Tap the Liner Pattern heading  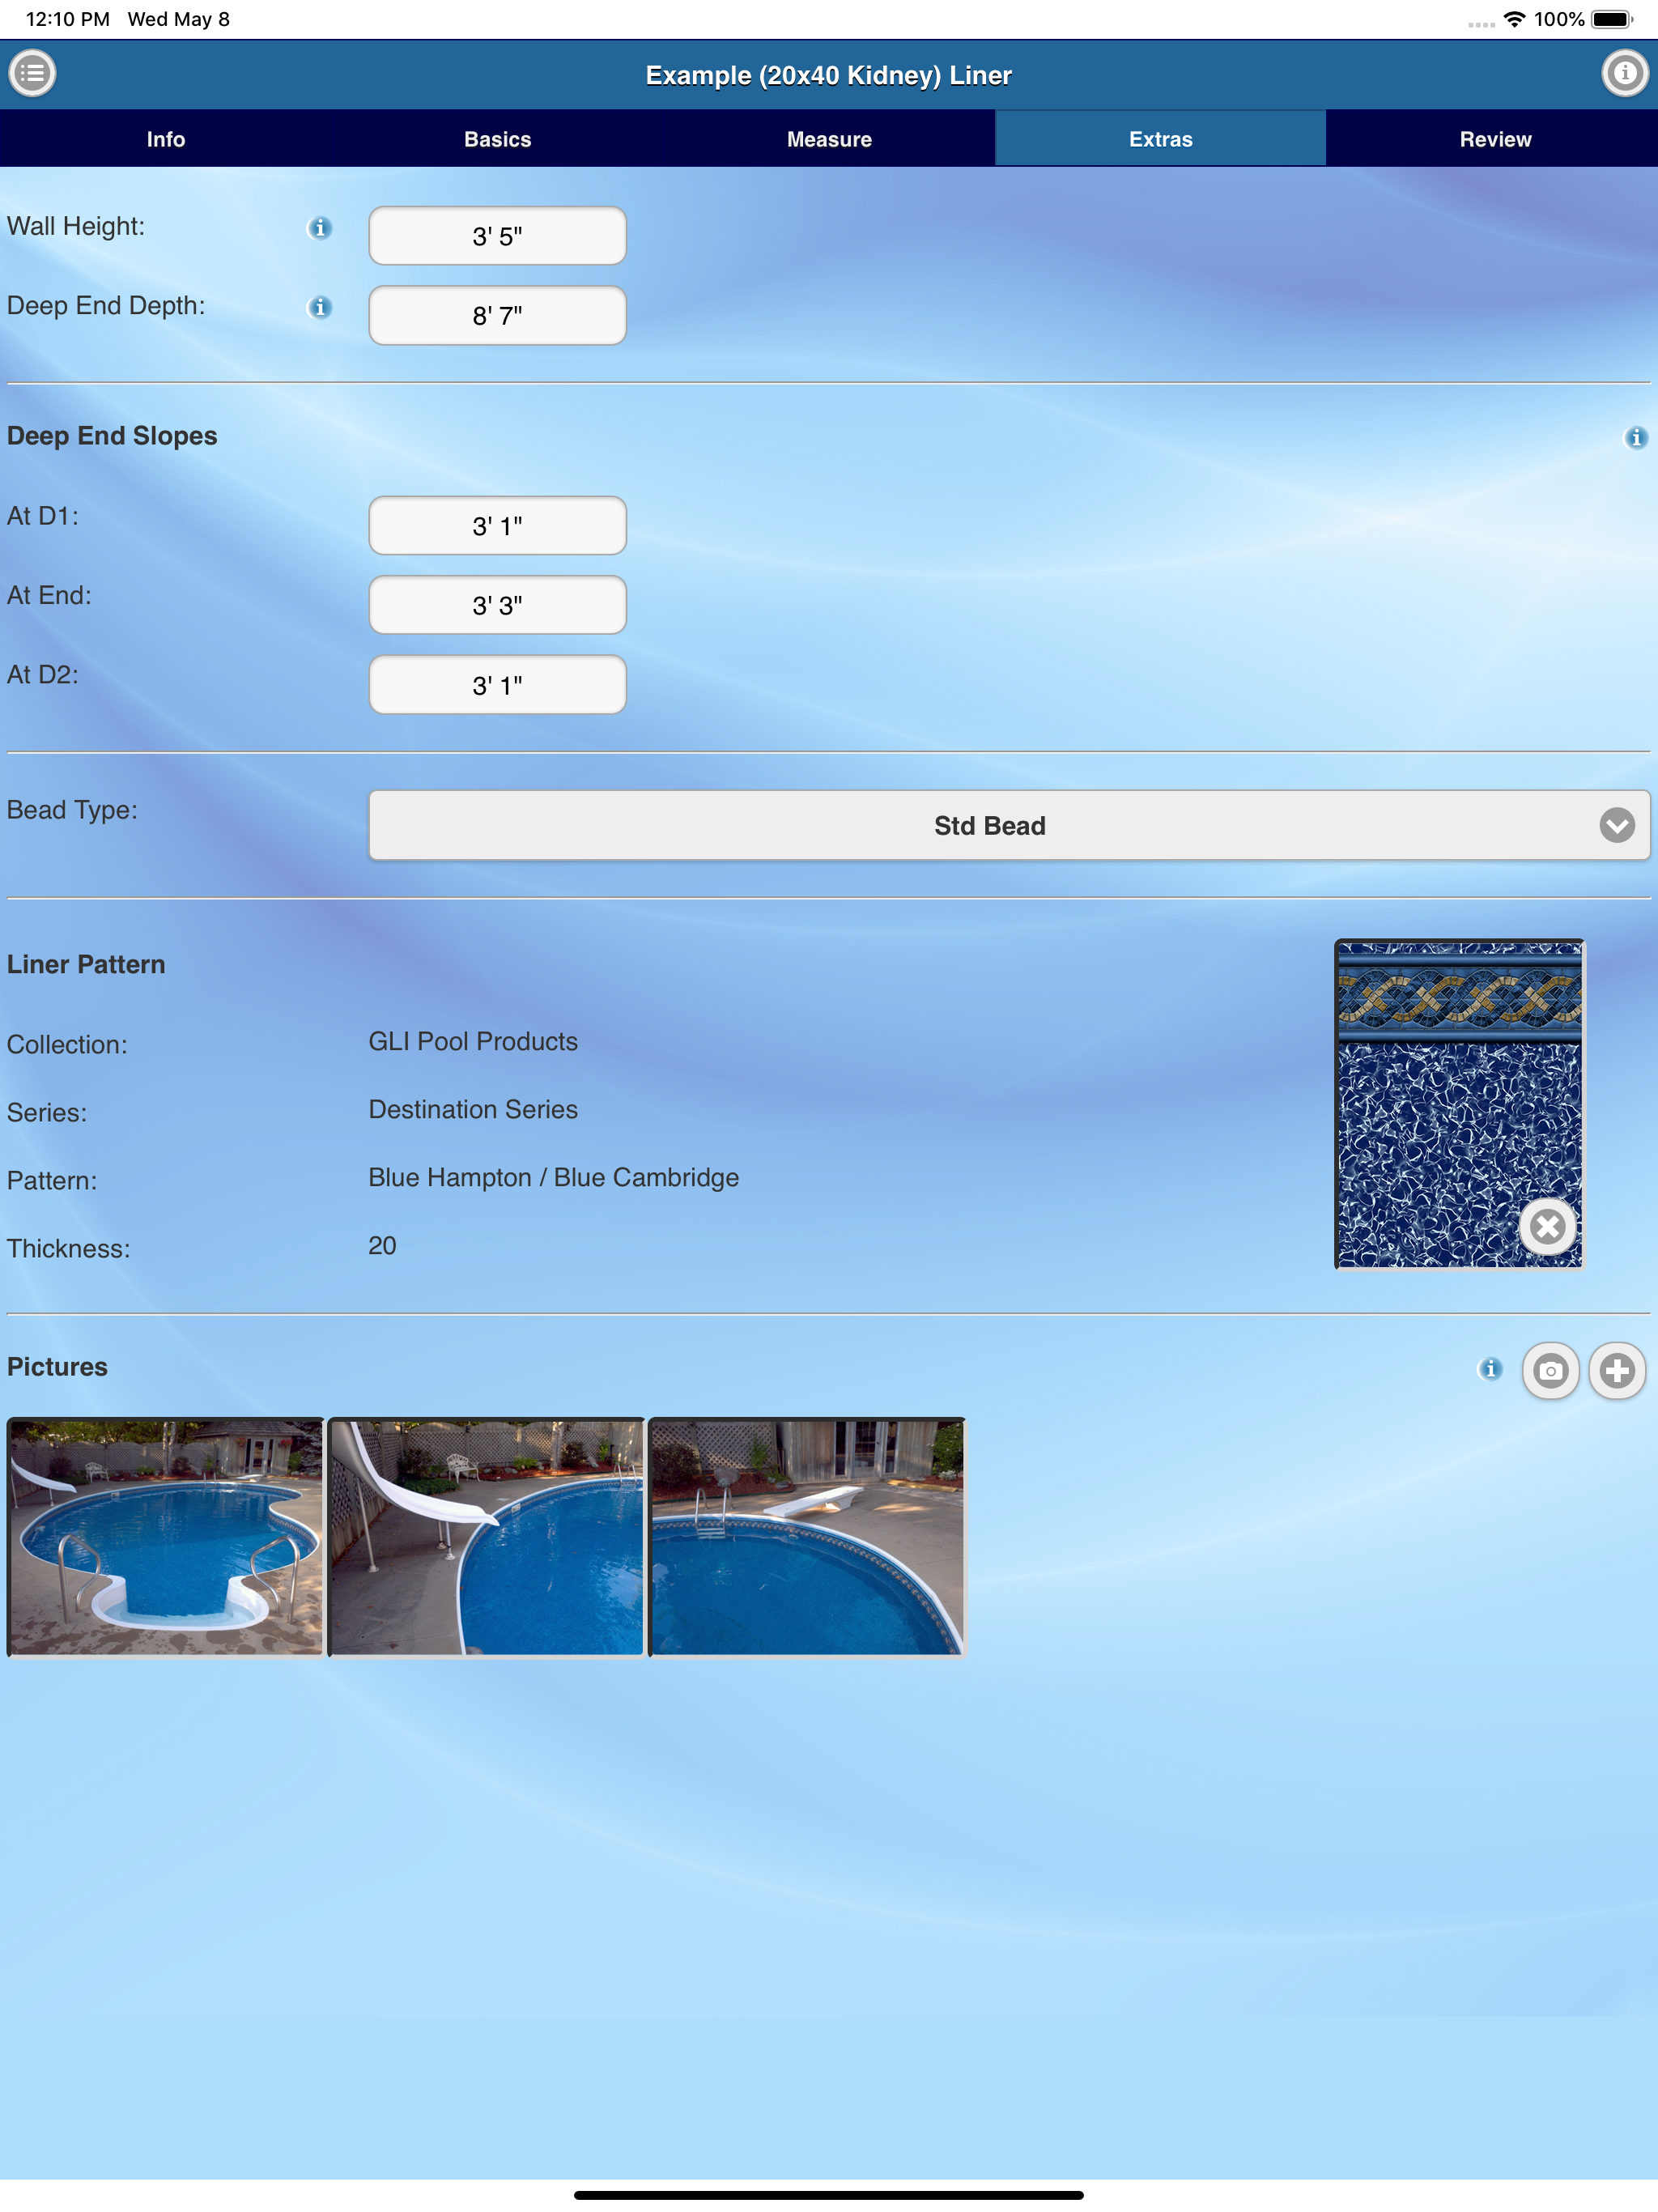(86, 965)
